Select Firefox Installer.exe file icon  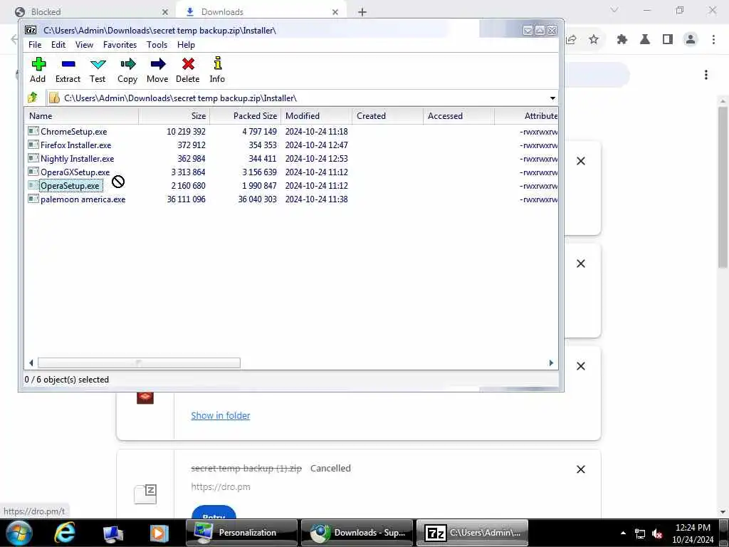click(33, 145)
